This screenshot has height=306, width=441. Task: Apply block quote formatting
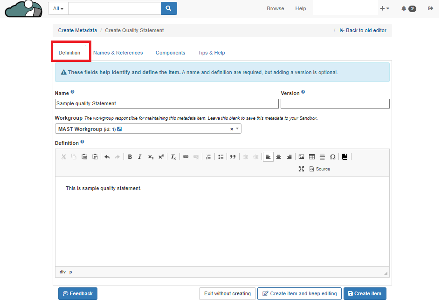tap(233, 157)
